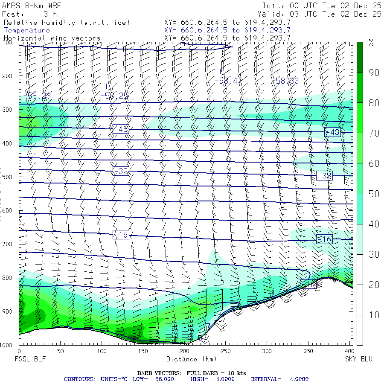The image size is (384, 384).
Task: Click the 'HIGH= -4.0000' legend value
Action: tap(212, 379)
